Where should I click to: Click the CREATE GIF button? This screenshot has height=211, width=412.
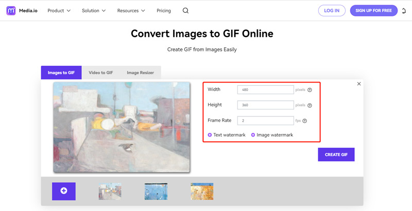[x=336, y=155]
